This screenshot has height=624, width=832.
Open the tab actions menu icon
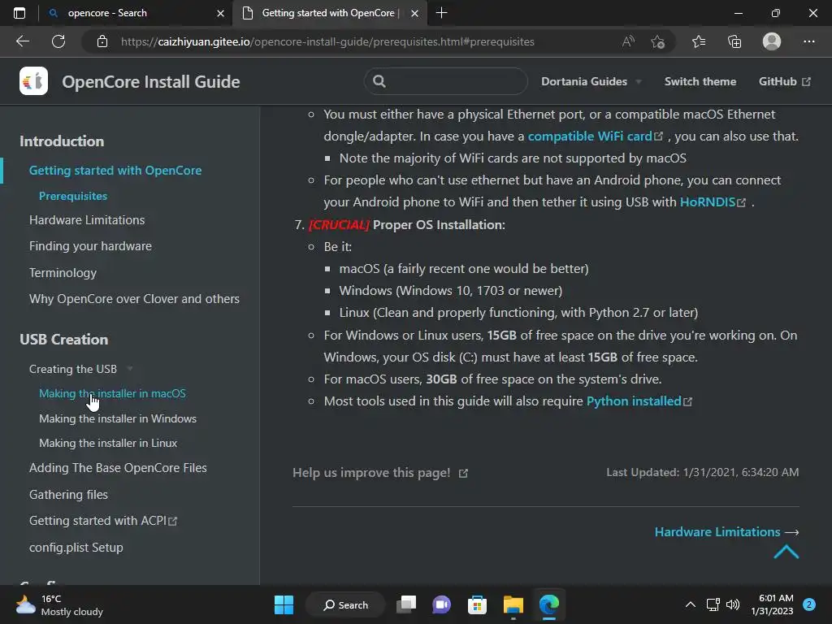(19, 13)
